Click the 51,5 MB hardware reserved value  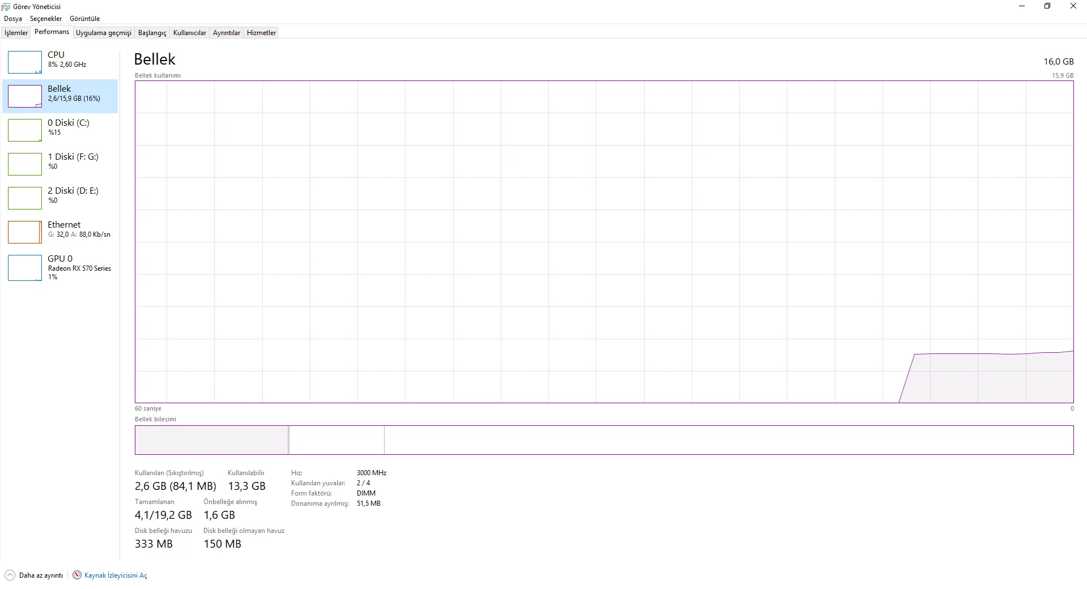click(369, 503)
